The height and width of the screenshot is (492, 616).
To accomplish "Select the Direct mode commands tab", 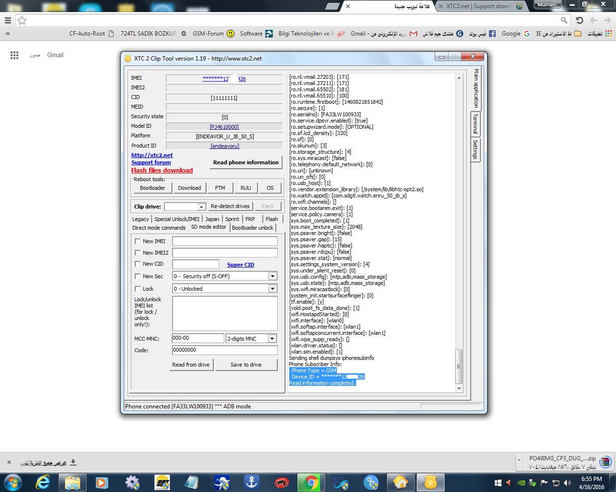I will click(x=159, y=228).
